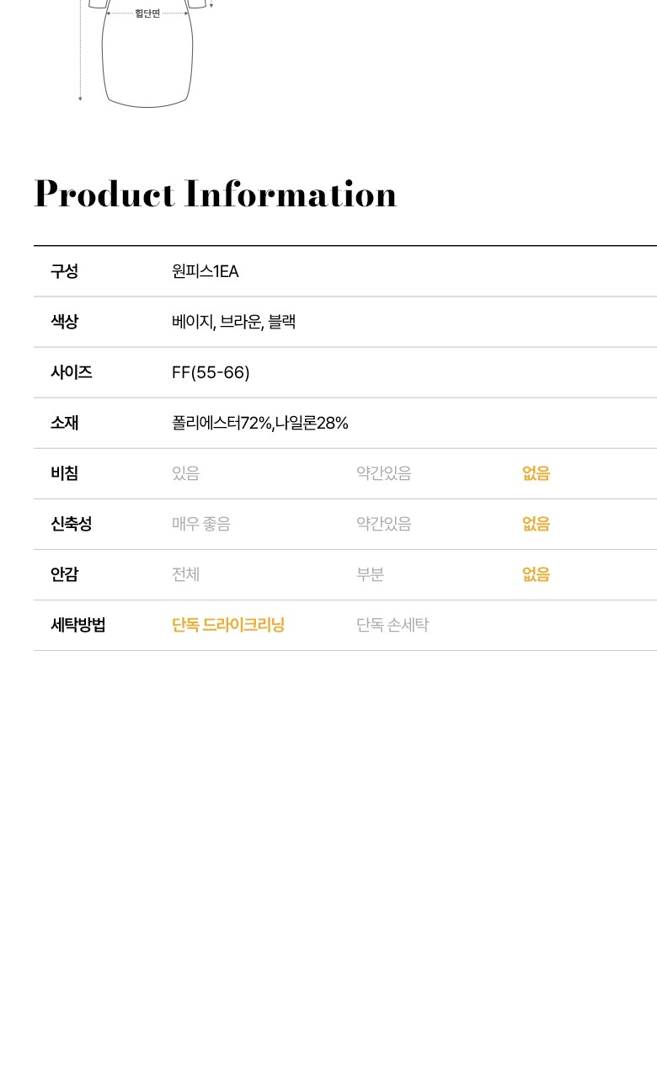Click the 폴리에스터72%,나일론28% material text
The width and height of the screenshot is (657, 1078).
pyautogui.click(x=259, y=423)
